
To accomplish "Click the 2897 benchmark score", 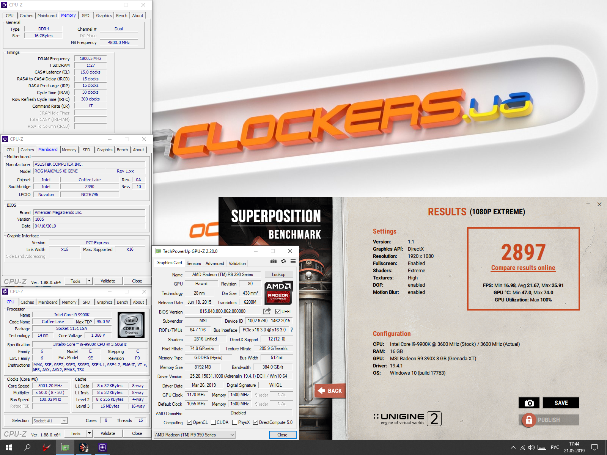I will pos(523,252).
